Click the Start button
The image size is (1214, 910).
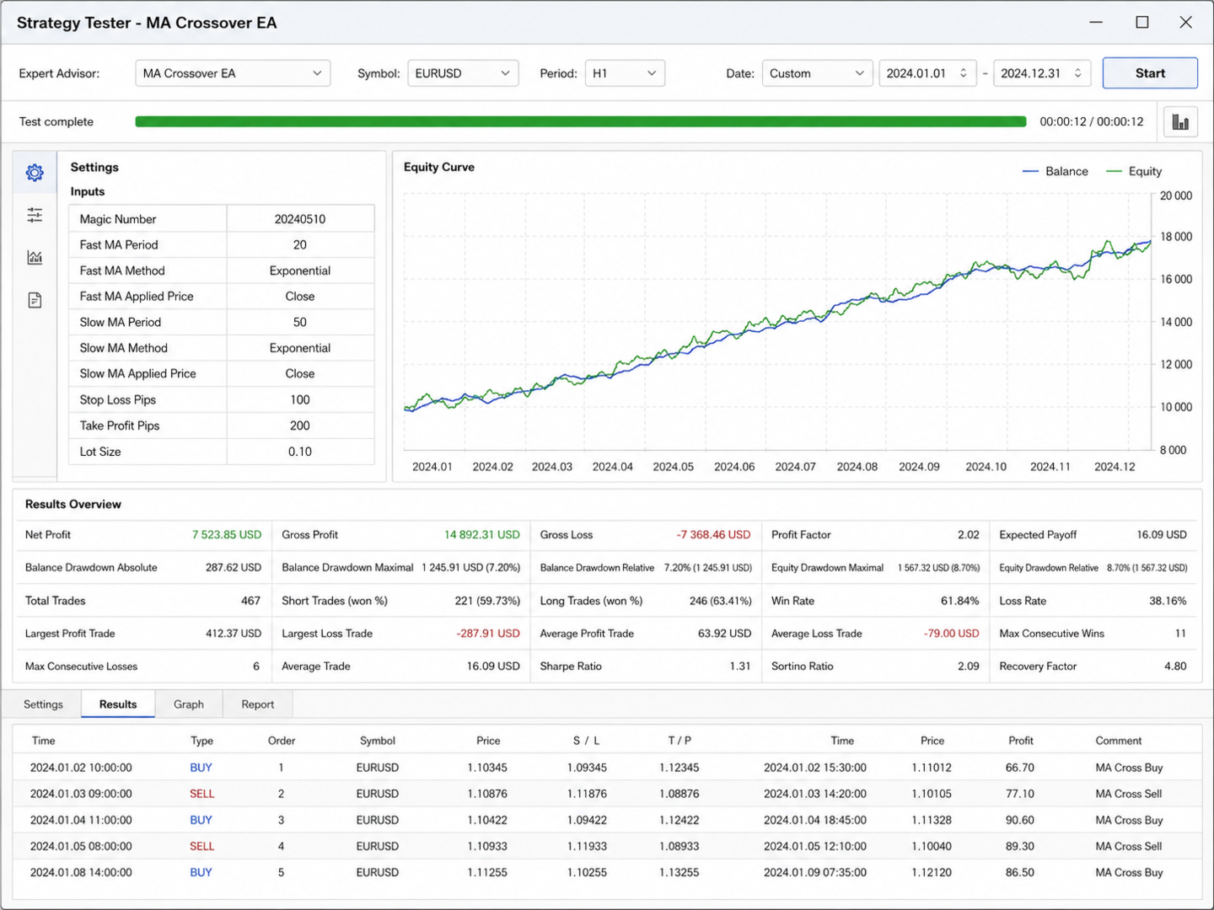click(x=1150, y=73)
